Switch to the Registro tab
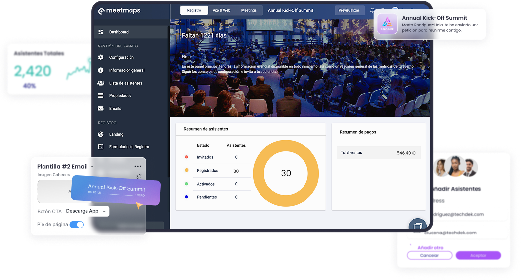 click(194, 10)
